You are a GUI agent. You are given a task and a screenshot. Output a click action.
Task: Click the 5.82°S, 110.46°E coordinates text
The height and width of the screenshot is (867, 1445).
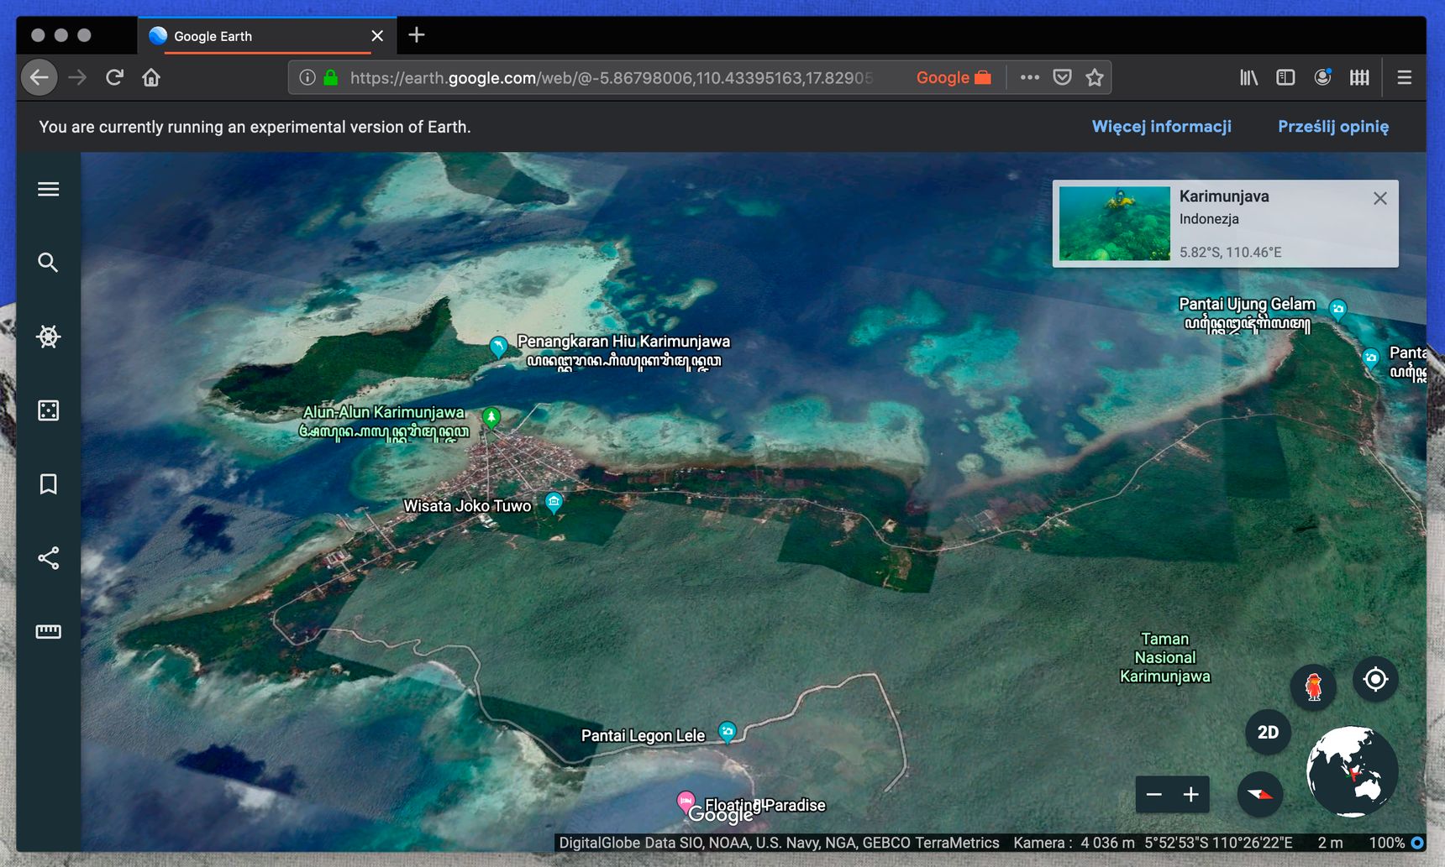(1231, 252)
